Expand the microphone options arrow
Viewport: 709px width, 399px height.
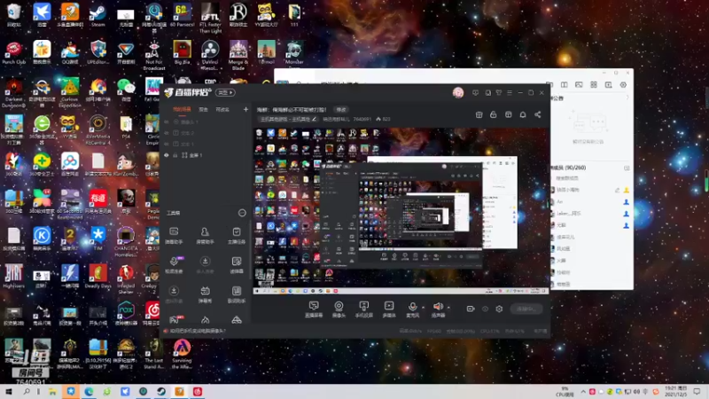coord(423,308)
